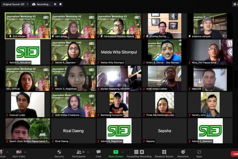The height and width of the screenshot is (159, 238).
Task: Expand share options arrow beside Share Screen
Action: (x=122, y=152)
